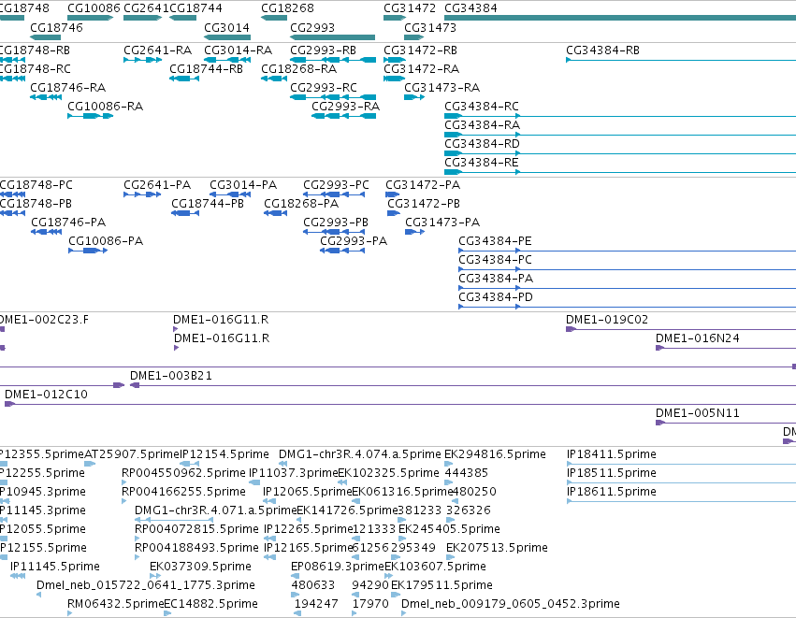Click transcript CG34384-RE
This screenshot has width=796, height=618.
pos(482,163)
